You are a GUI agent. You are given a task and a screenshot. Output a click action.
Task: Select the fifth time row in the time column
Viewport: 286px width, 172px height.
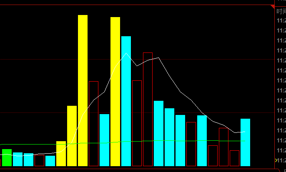[x=281, y=60]
